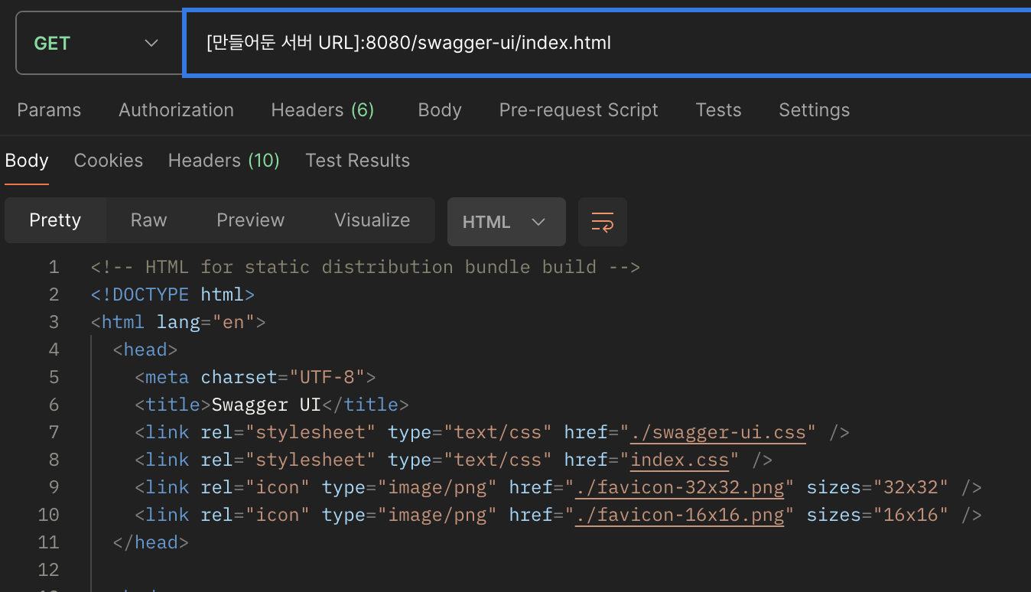
Task: Switch to Preview response view
Action: coord(250,220)
